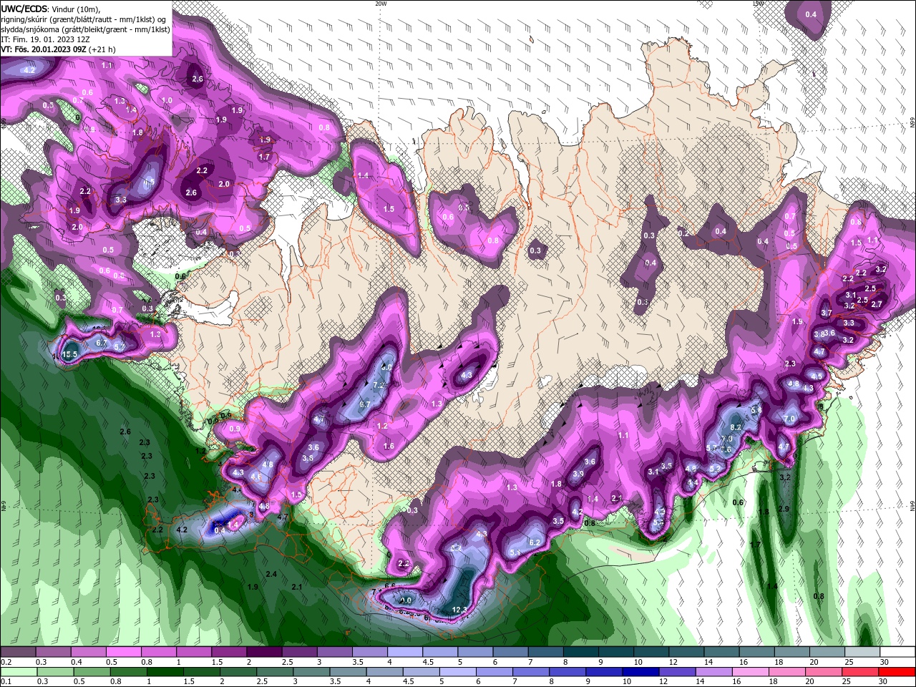Click the 2.9 value in the green streak
Viewport: 916px width, 687px height.
(x=784, y=509)
